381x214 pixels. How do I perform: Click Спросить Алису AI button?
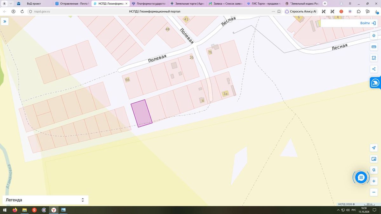(x=301, y=11)
